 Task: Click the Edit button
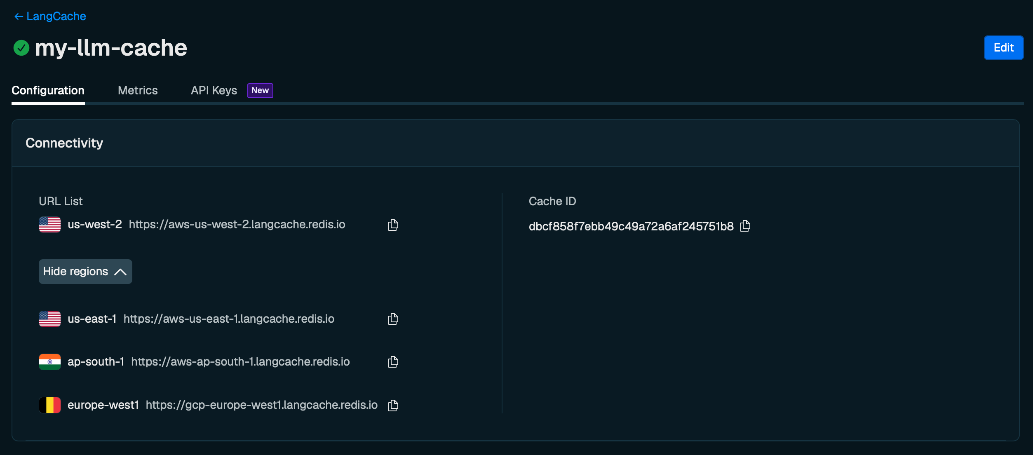point(1003,48)
